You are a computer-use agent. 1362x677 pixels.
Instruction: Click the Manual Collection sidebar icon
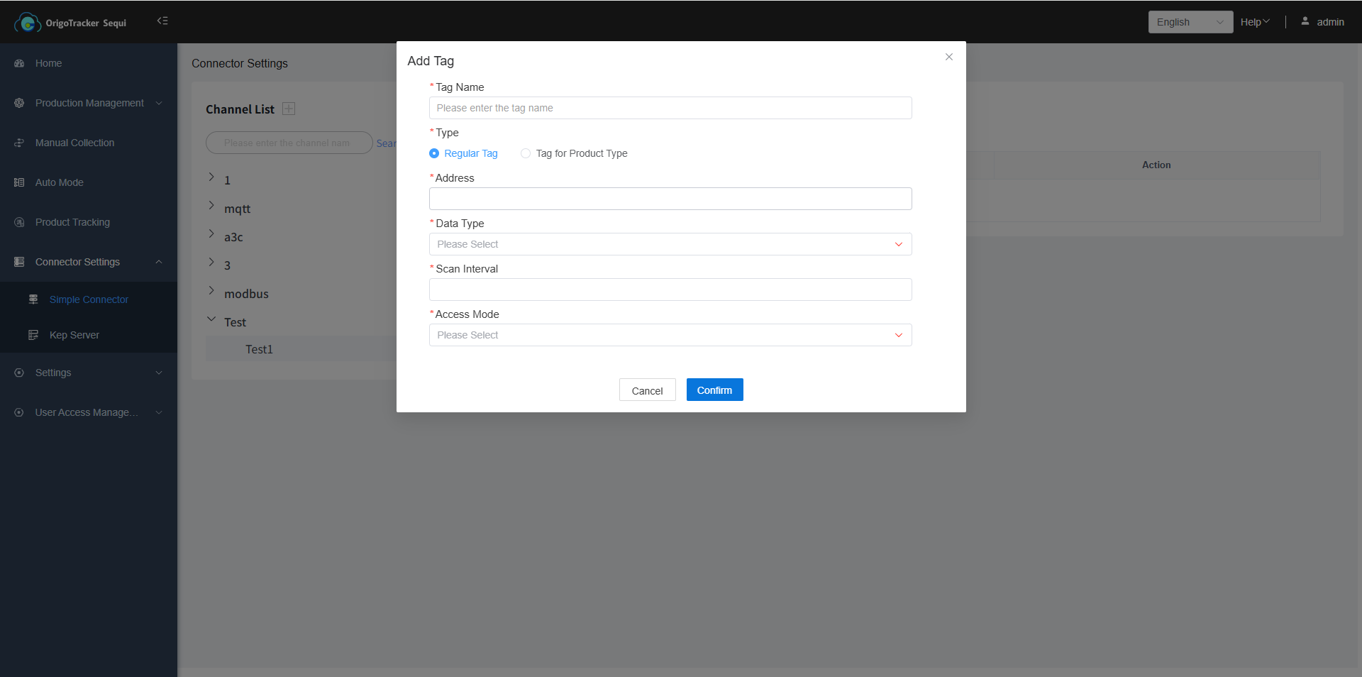(19, 143)
